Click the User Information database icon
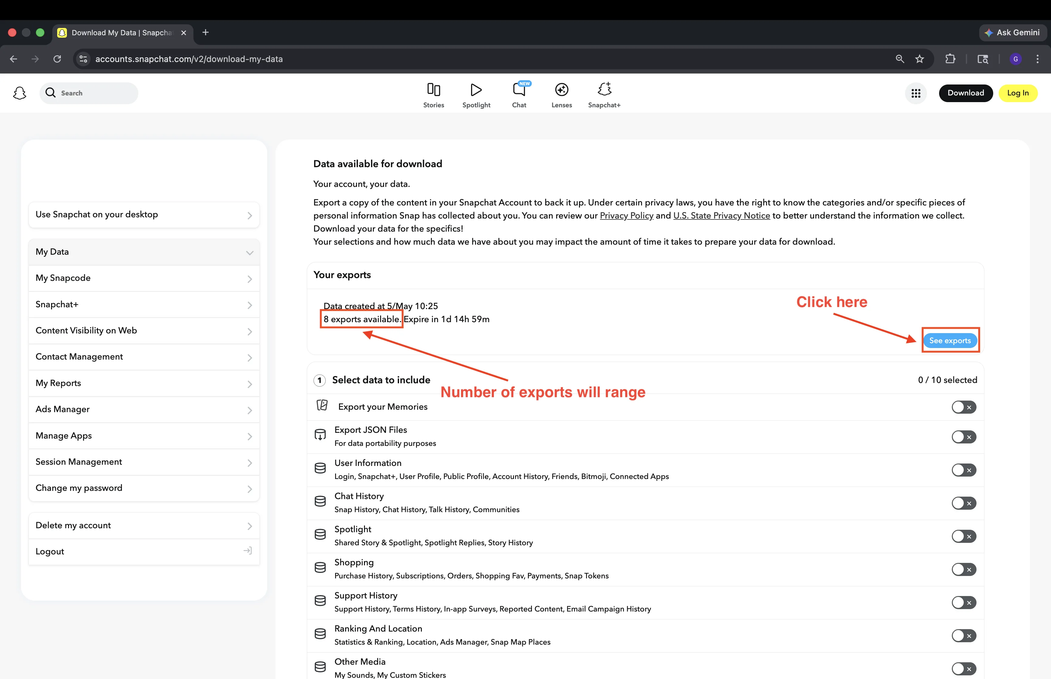Viewport: 1051px width, 679px height. (320, 468)
